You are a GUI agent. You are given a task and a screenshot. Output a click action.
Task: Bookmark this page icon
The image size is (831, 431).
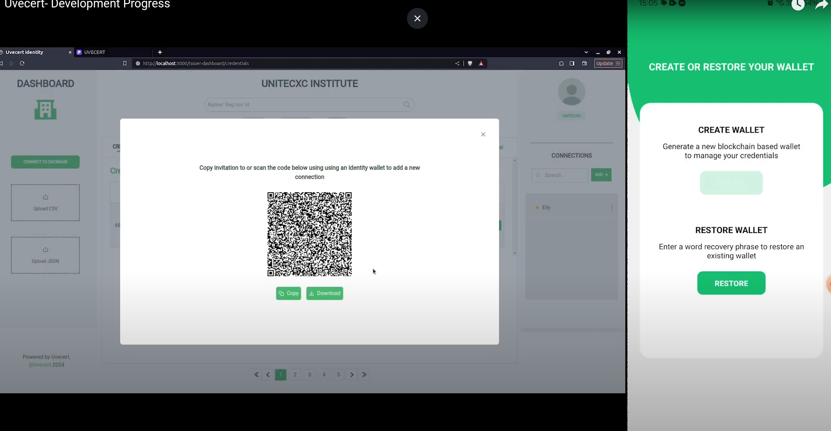point(125,64)
